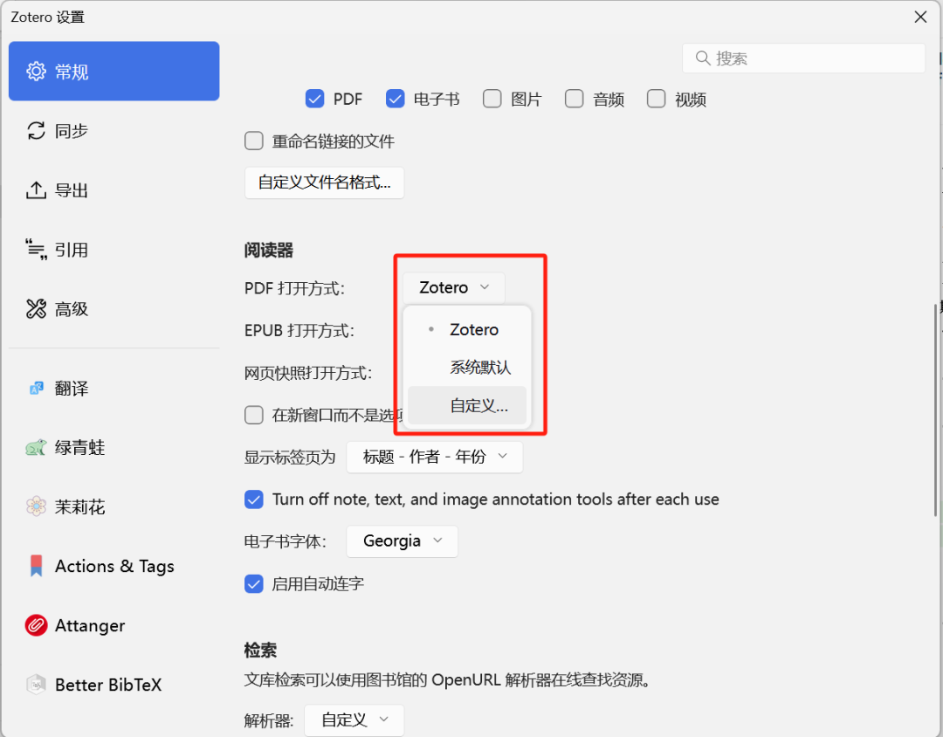Open the 同步 sync icon in sidebar

pyautogui.click(x=36, y=131)
